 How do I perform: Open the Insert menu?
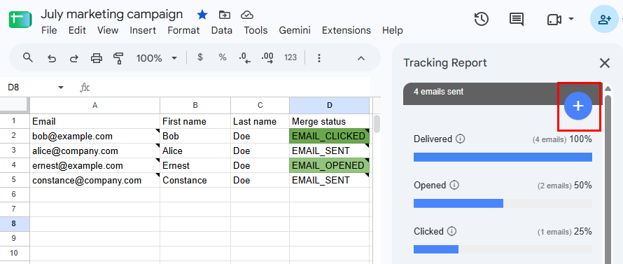(x=143, y=31)
